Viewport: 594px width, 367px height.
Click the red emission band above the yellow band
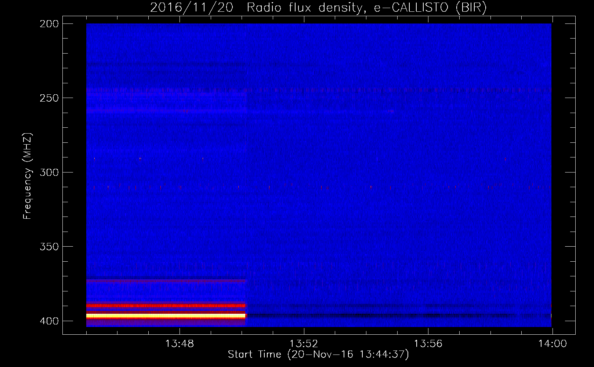166,305
